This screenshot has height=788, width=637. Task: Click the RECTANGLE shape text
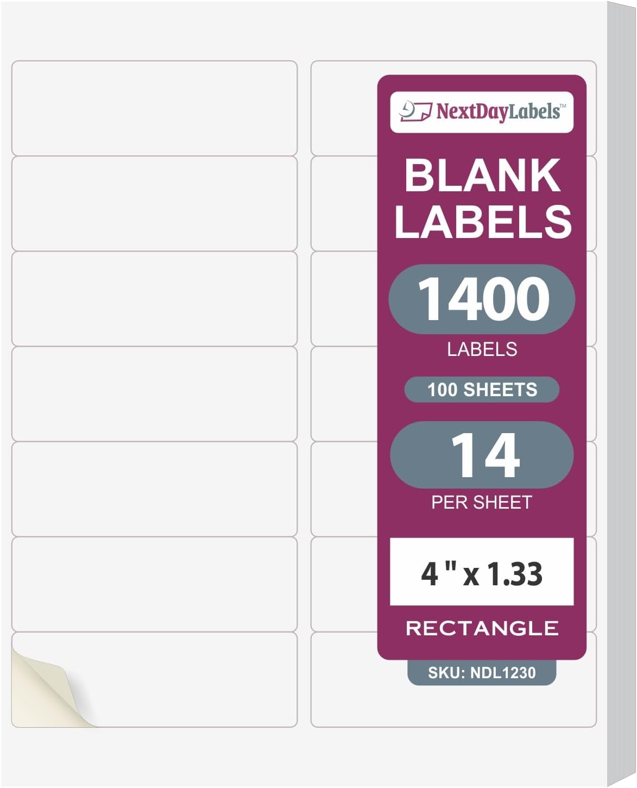click(x=482, y=628)
